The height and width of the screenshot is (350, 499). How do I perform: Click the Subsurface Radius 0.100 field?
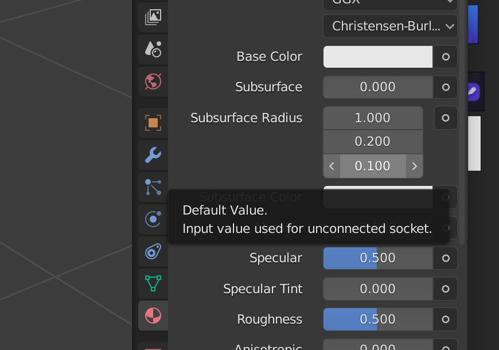pyautogui.click(x=373, y=166)
